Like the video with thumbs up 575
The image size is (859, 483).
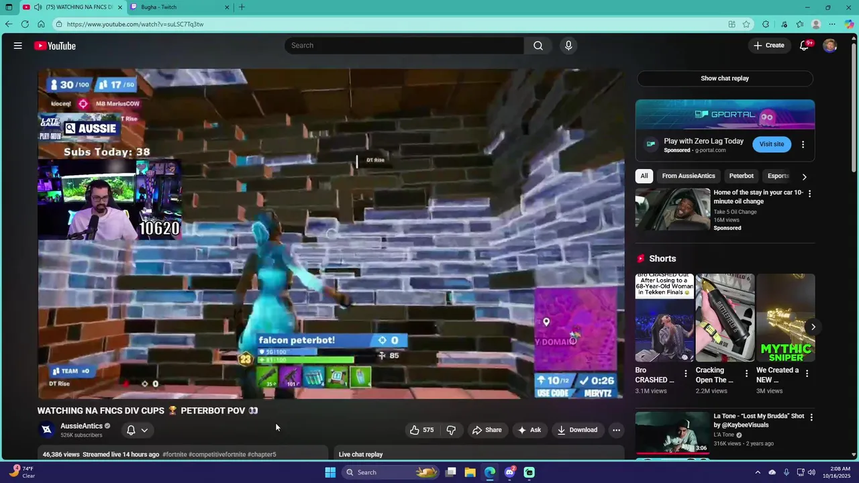421,430
